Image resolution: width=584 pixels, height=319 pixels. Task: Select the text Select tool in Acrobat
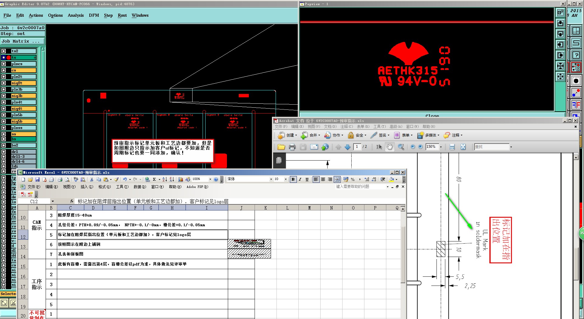pos(379,147)
